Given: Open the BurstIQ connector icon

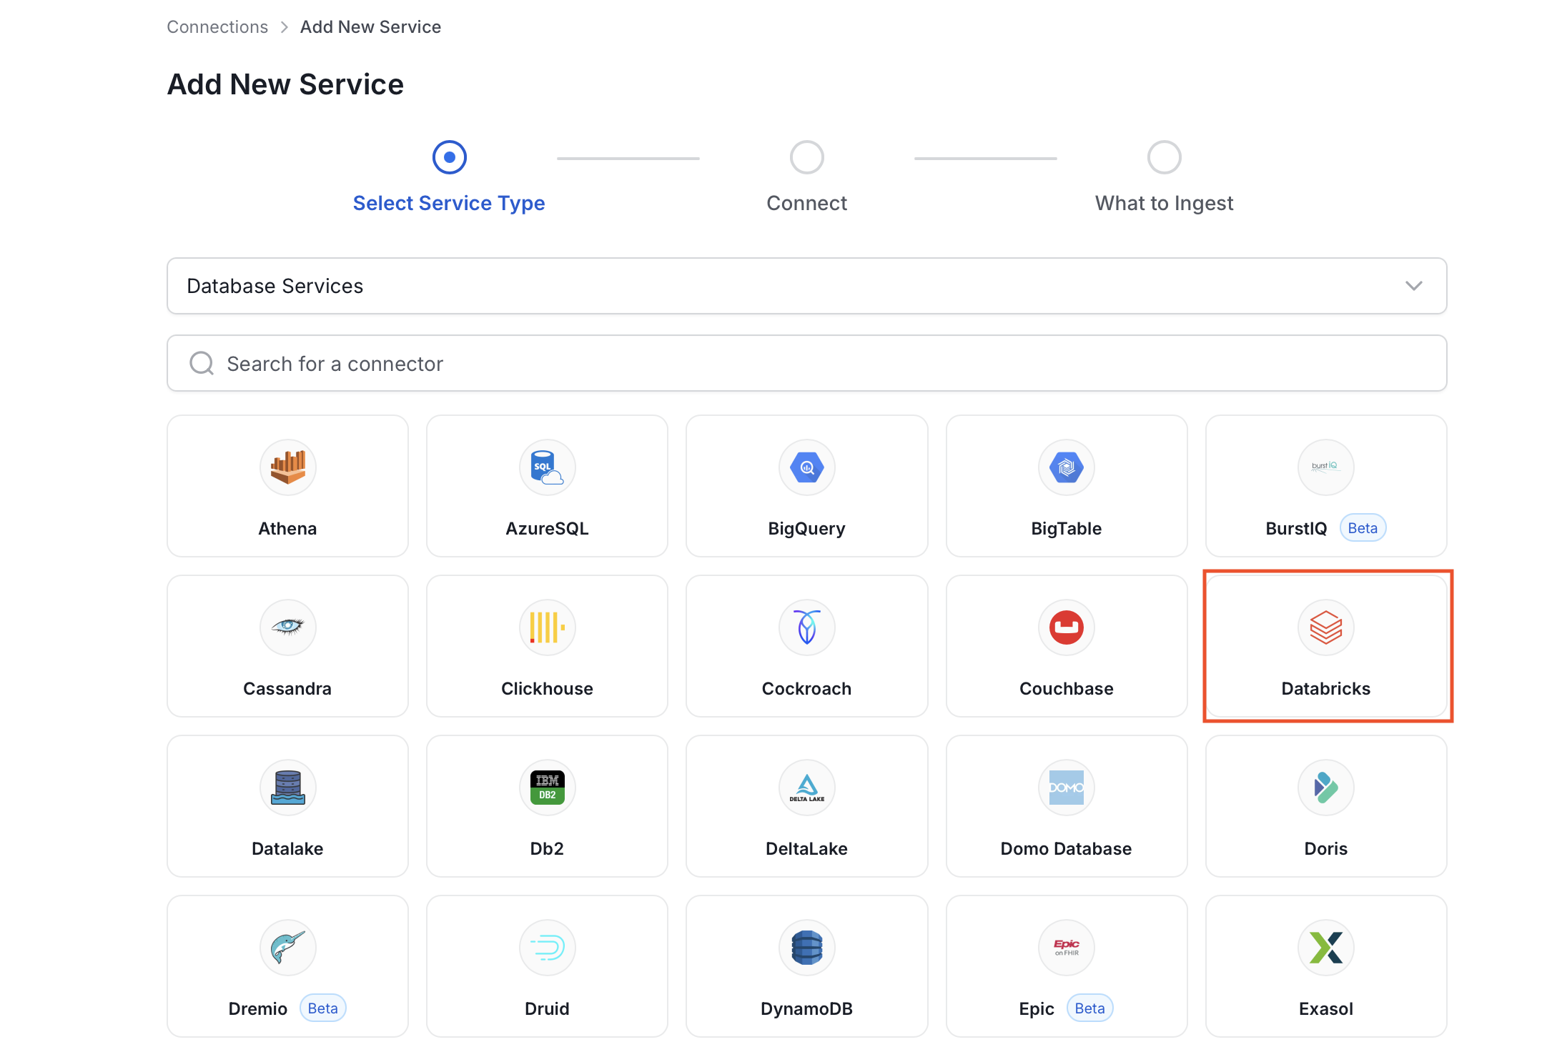Looking at the screenshot, I should (1325, 467).
